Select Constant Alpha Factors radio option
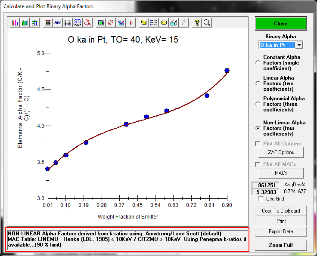Image resolution: width=317 pixels, height=256 pixels. point(258,63)
